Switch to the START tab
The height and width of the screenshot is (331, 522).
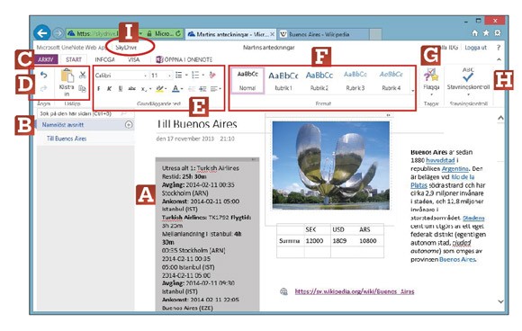(74, 59)
